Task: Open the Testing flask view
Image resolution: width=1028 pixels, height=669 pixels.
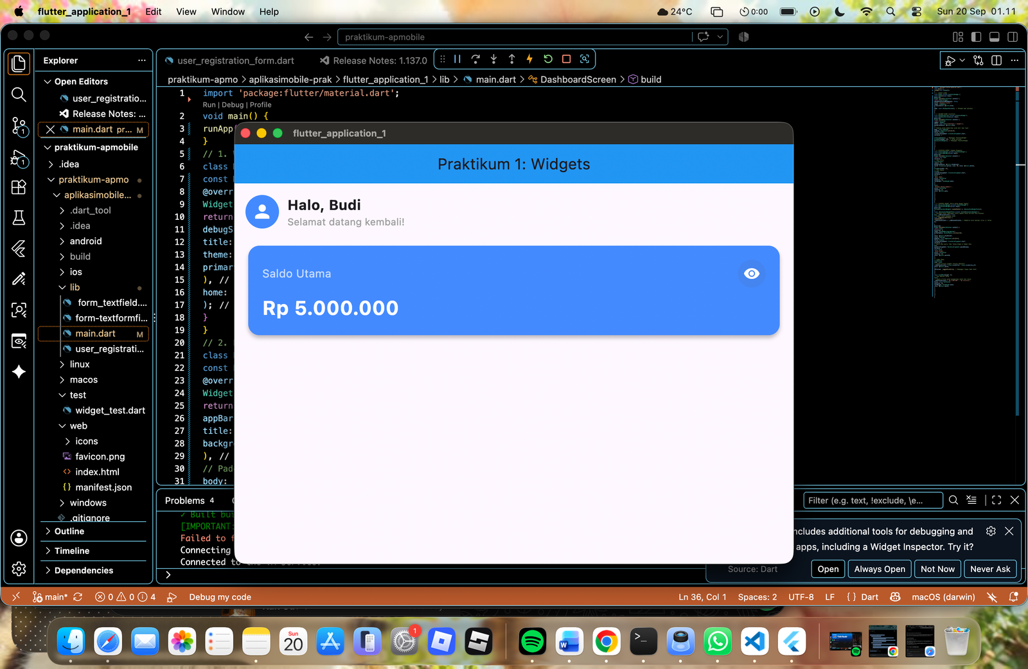Action: tap(19, 218)
